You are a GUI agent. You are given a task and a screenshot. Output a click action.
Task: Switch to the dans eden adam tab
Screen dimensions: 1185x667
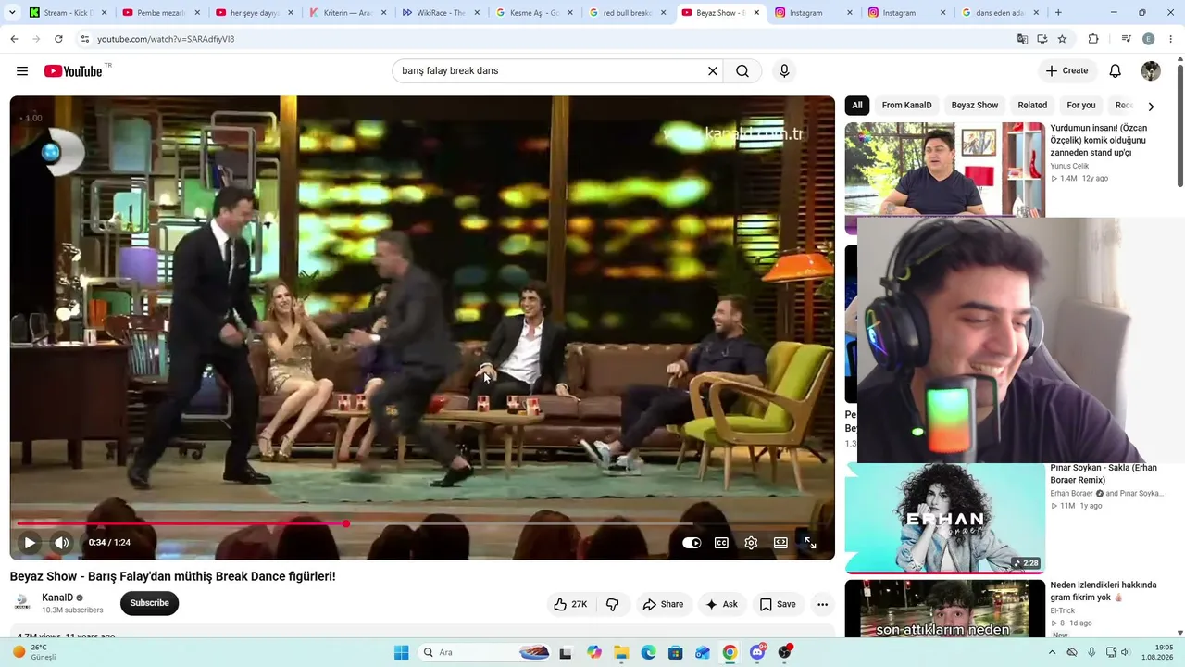[998, 13]
